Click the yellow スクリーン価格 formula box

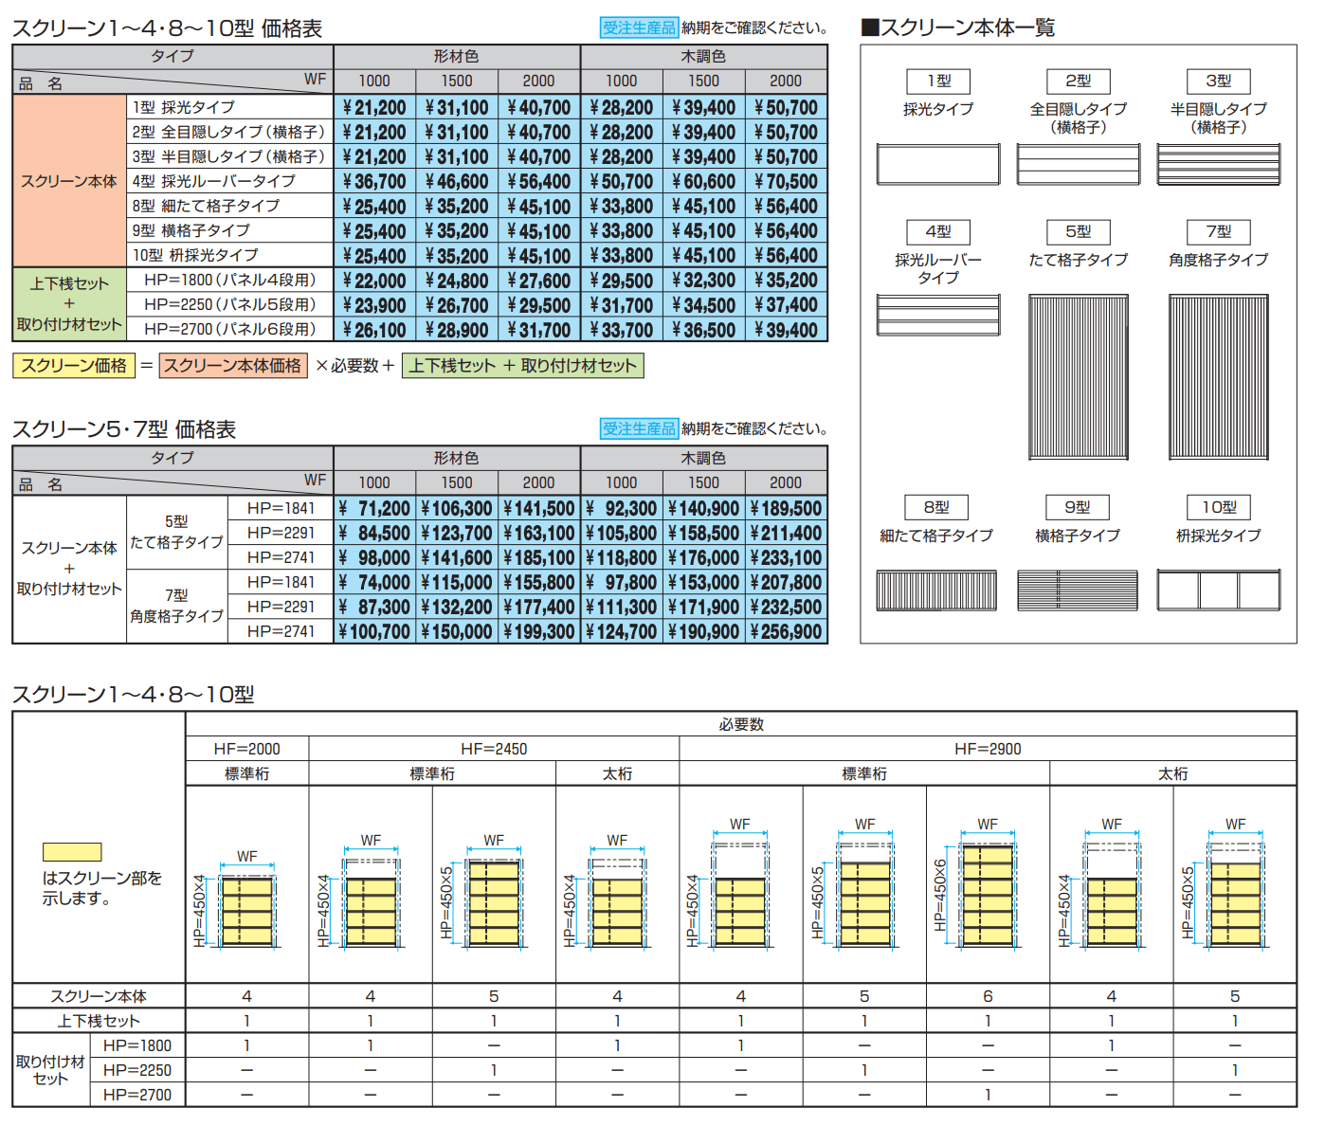[74, 366]
